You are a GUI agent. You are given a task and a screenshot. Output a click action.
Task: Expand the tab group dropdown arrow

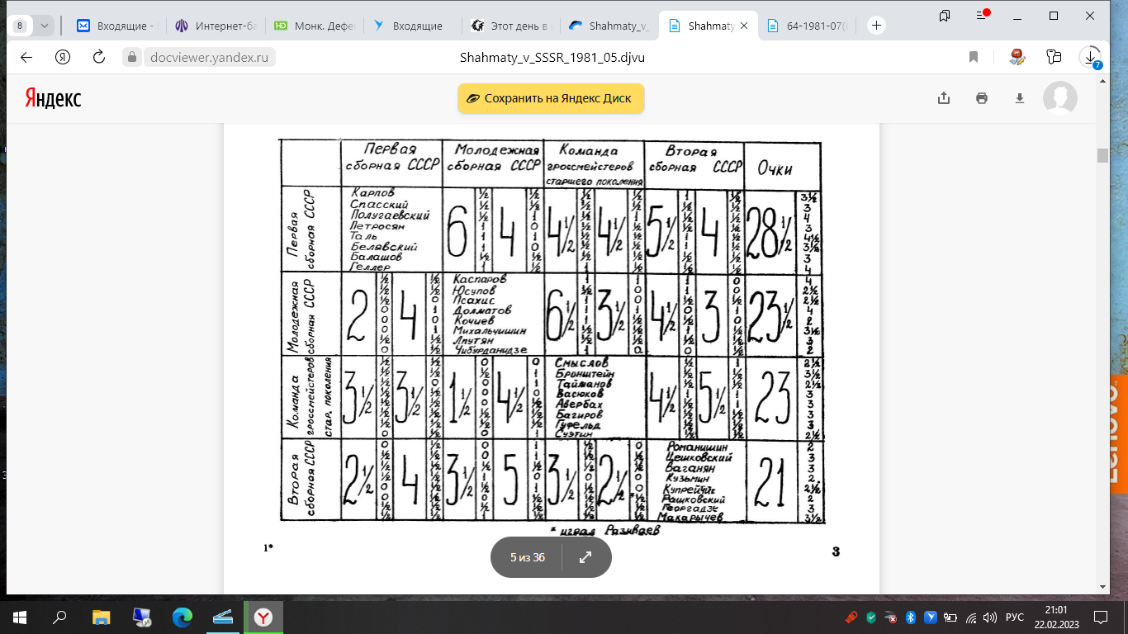(x=45, y=26)
